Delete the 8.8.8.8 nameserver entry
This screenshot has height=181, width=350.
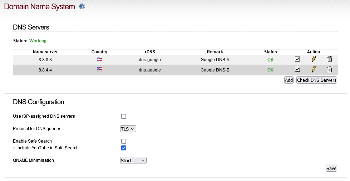(330, 59)
